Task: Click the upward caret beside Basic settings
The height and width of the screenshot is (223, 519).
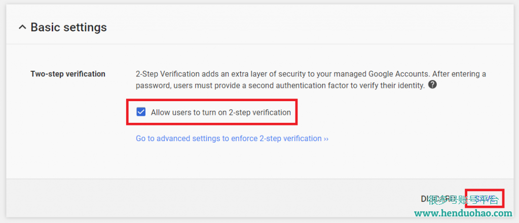Action: point(22,27)
